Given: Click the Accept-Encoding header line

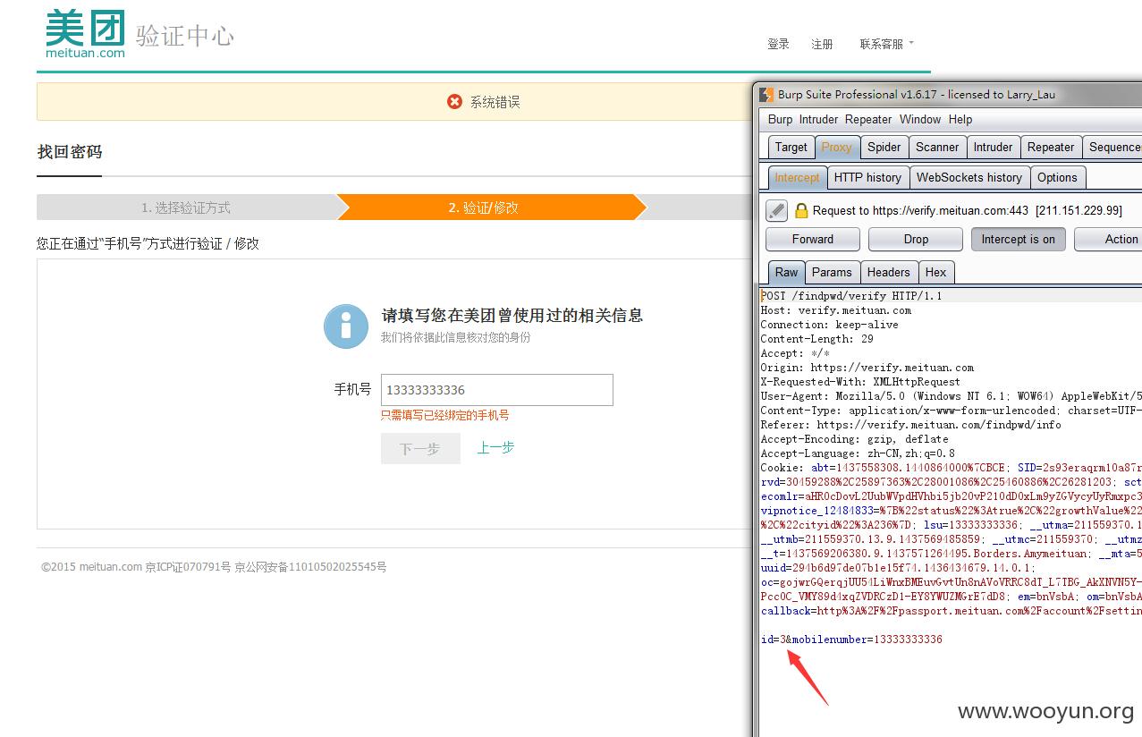Looking at the screenshot, I should (855, 439).
